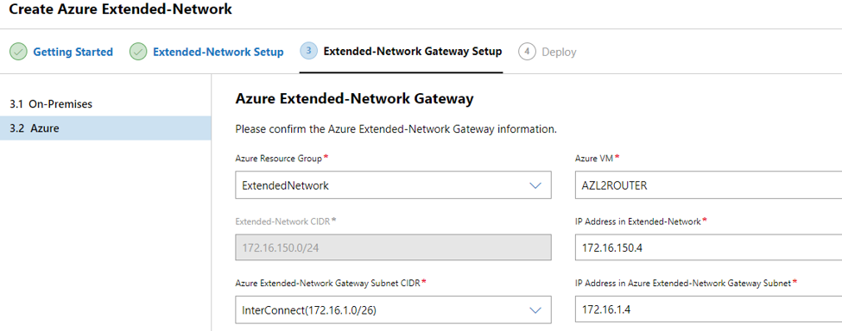This screenshot has height=331, width=842.
Task: Click the disabled Extended-Network CIDR field
Action: 393,247
